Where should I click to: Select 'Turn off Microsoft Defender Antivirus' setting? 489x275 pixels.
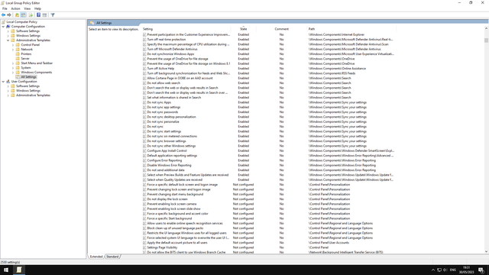(x=172, y=49)
